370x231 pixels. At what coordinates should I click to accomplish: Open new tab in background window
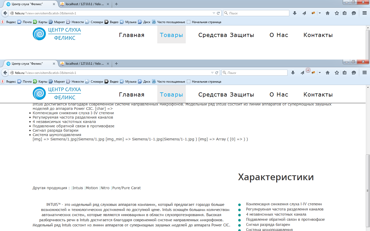pos(116,4)
